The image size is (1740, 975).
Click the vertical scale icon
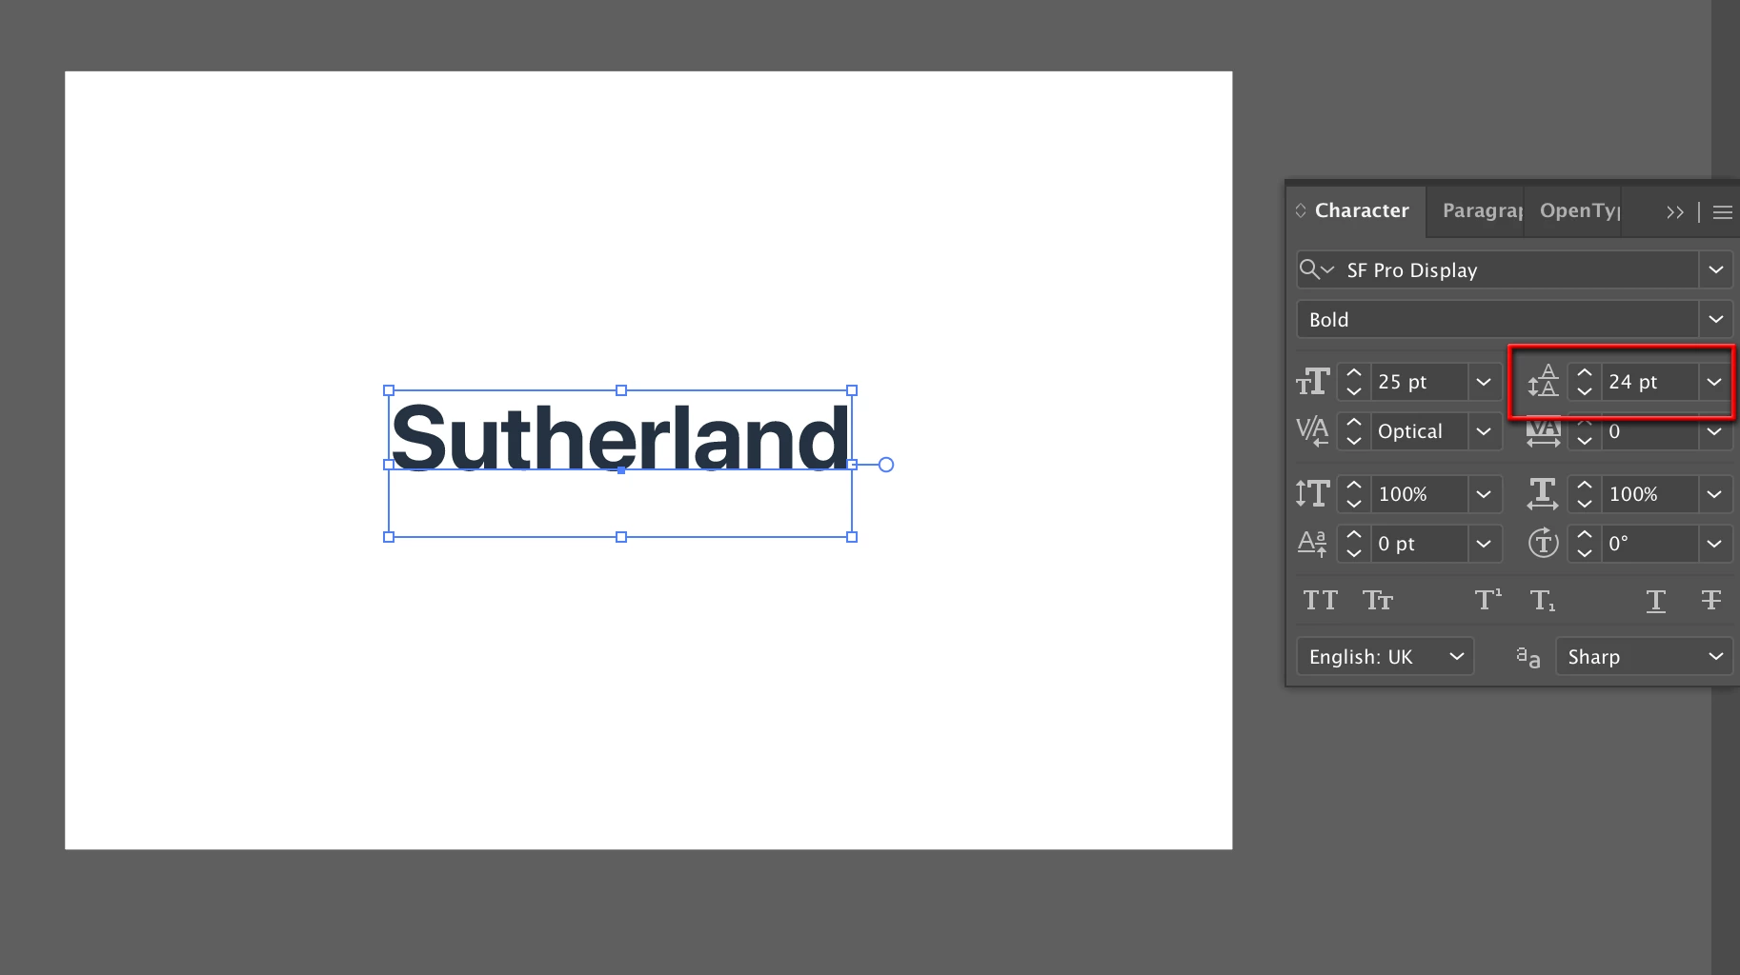(x=1312, y=493)
